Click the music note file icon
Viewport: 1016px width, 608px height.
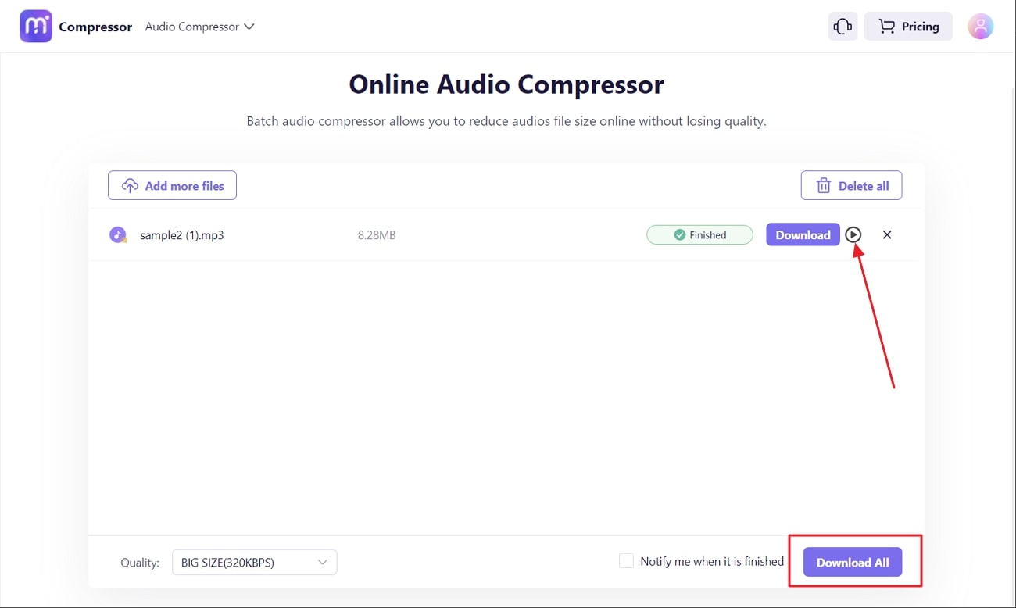tap(118, 234)
